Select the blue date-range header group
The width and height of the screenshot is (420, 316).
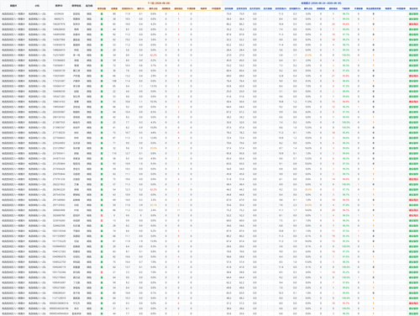click(x=321, y=3)
